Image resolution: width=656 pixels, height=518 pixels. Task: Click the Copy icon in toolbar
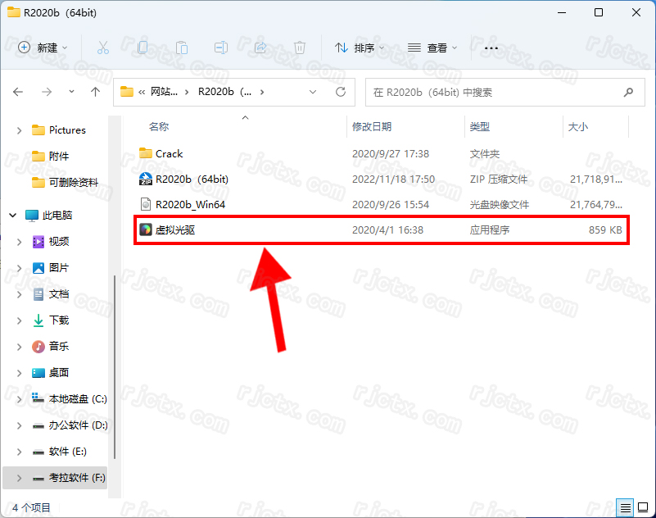(143, 48)
